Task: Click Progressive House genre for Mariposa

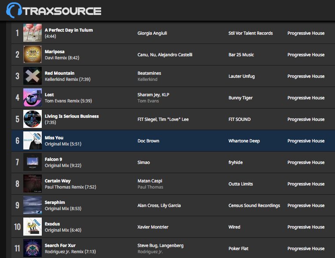Action: coord(306,55)
